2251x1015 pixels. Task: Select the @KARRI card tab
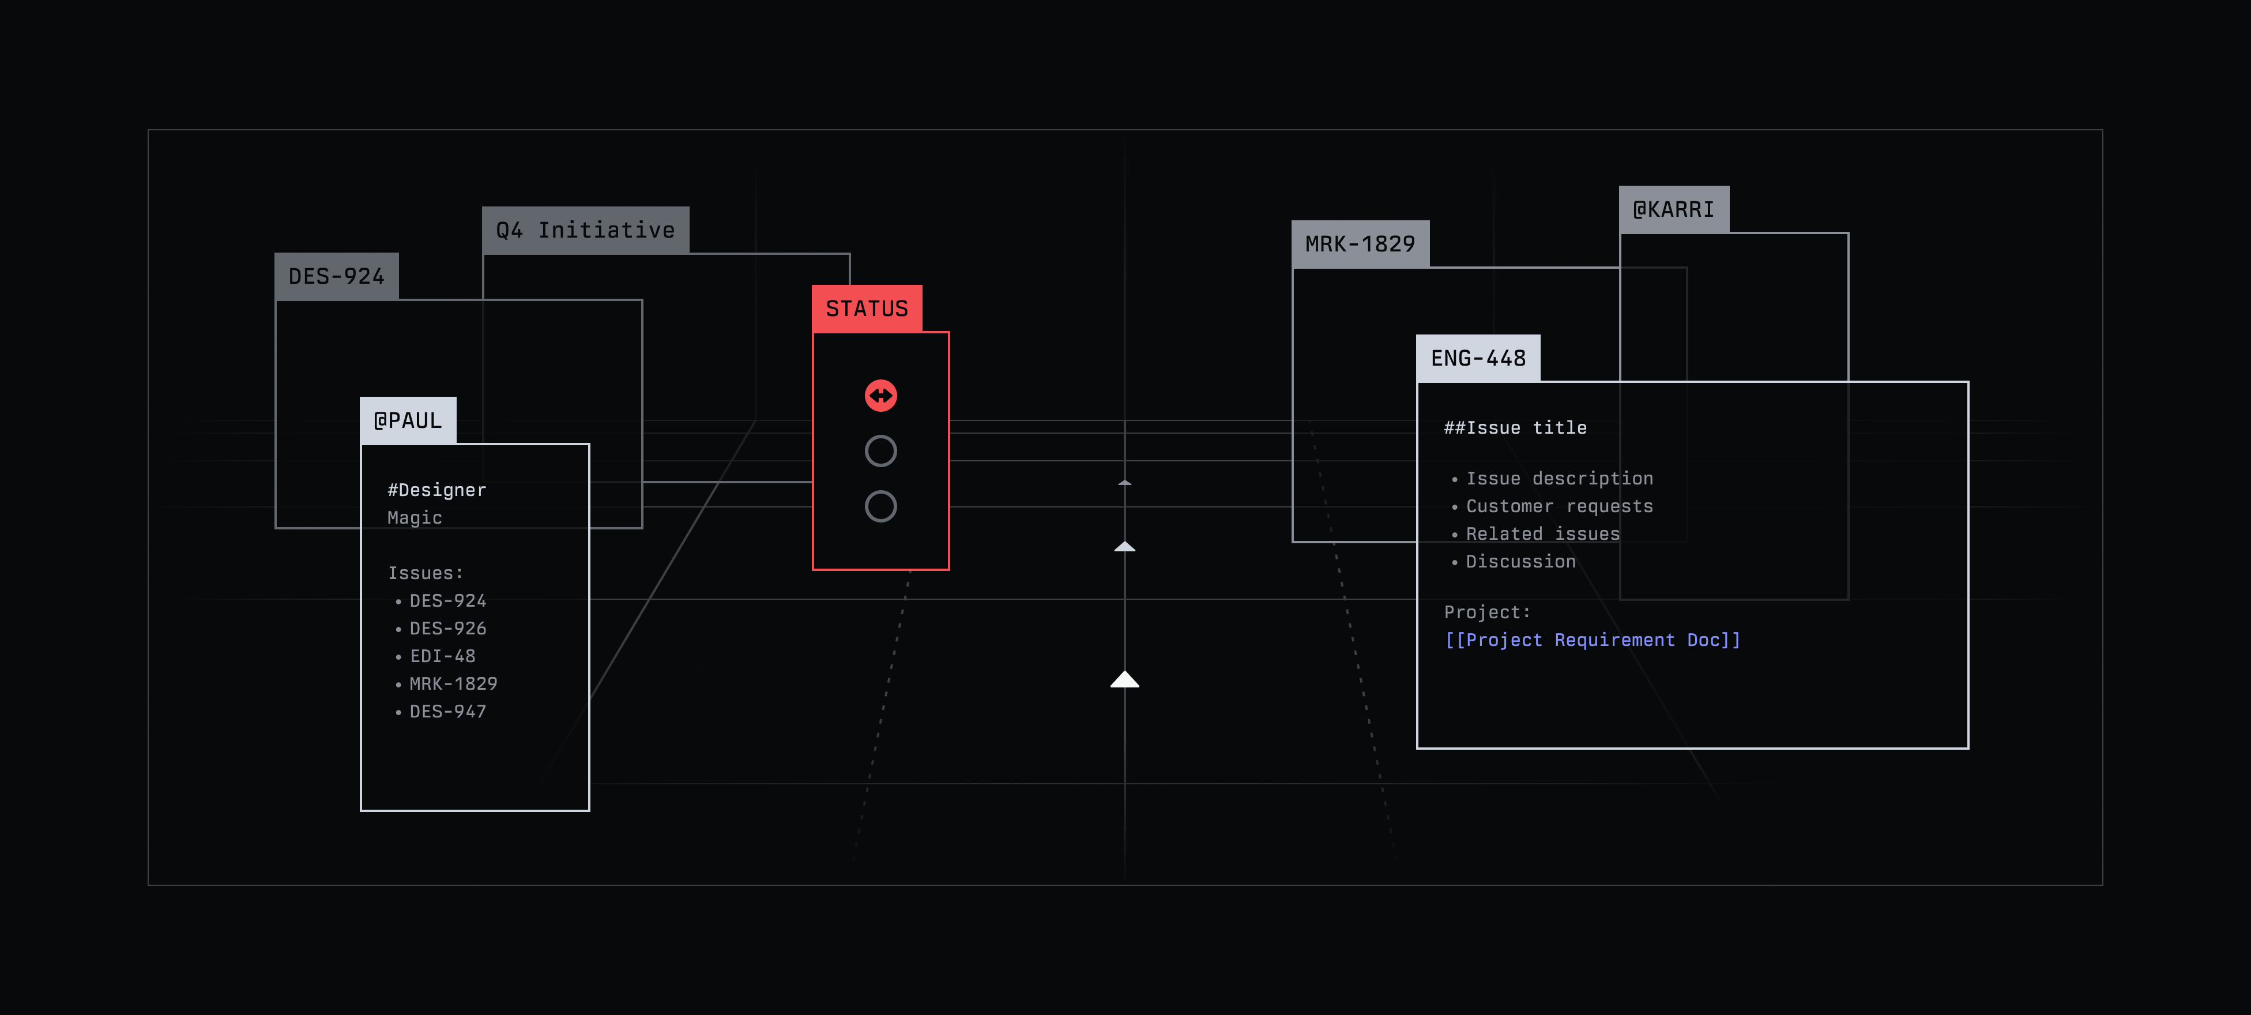[x=1673, y=210]
